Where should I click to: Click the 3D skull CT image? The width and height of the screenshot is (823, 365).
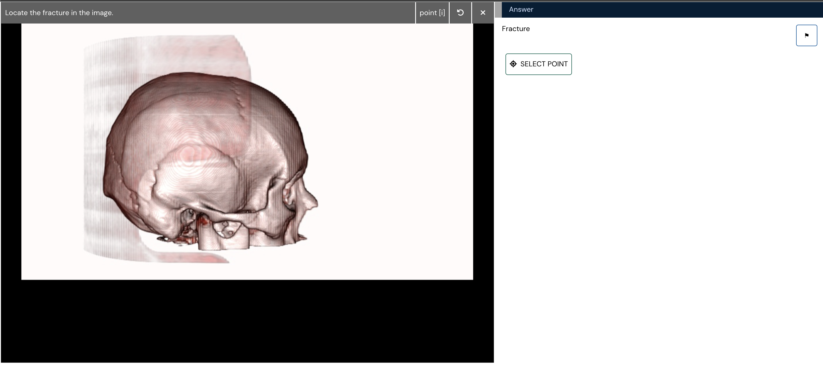point(247,152)
